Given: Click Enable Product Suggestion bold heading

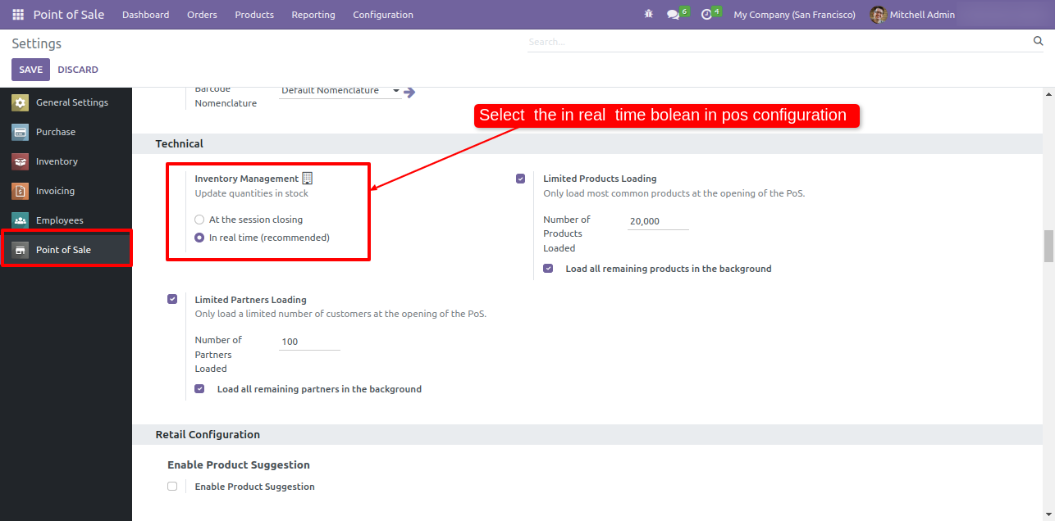Looking at the screenshot, I should [x=239, y=464].
